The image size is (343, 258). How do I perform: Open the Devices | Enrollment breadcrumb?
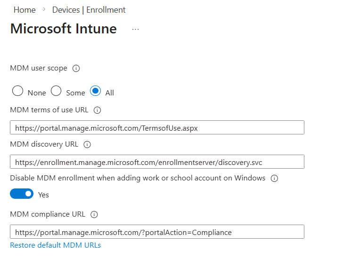[89, 10]
